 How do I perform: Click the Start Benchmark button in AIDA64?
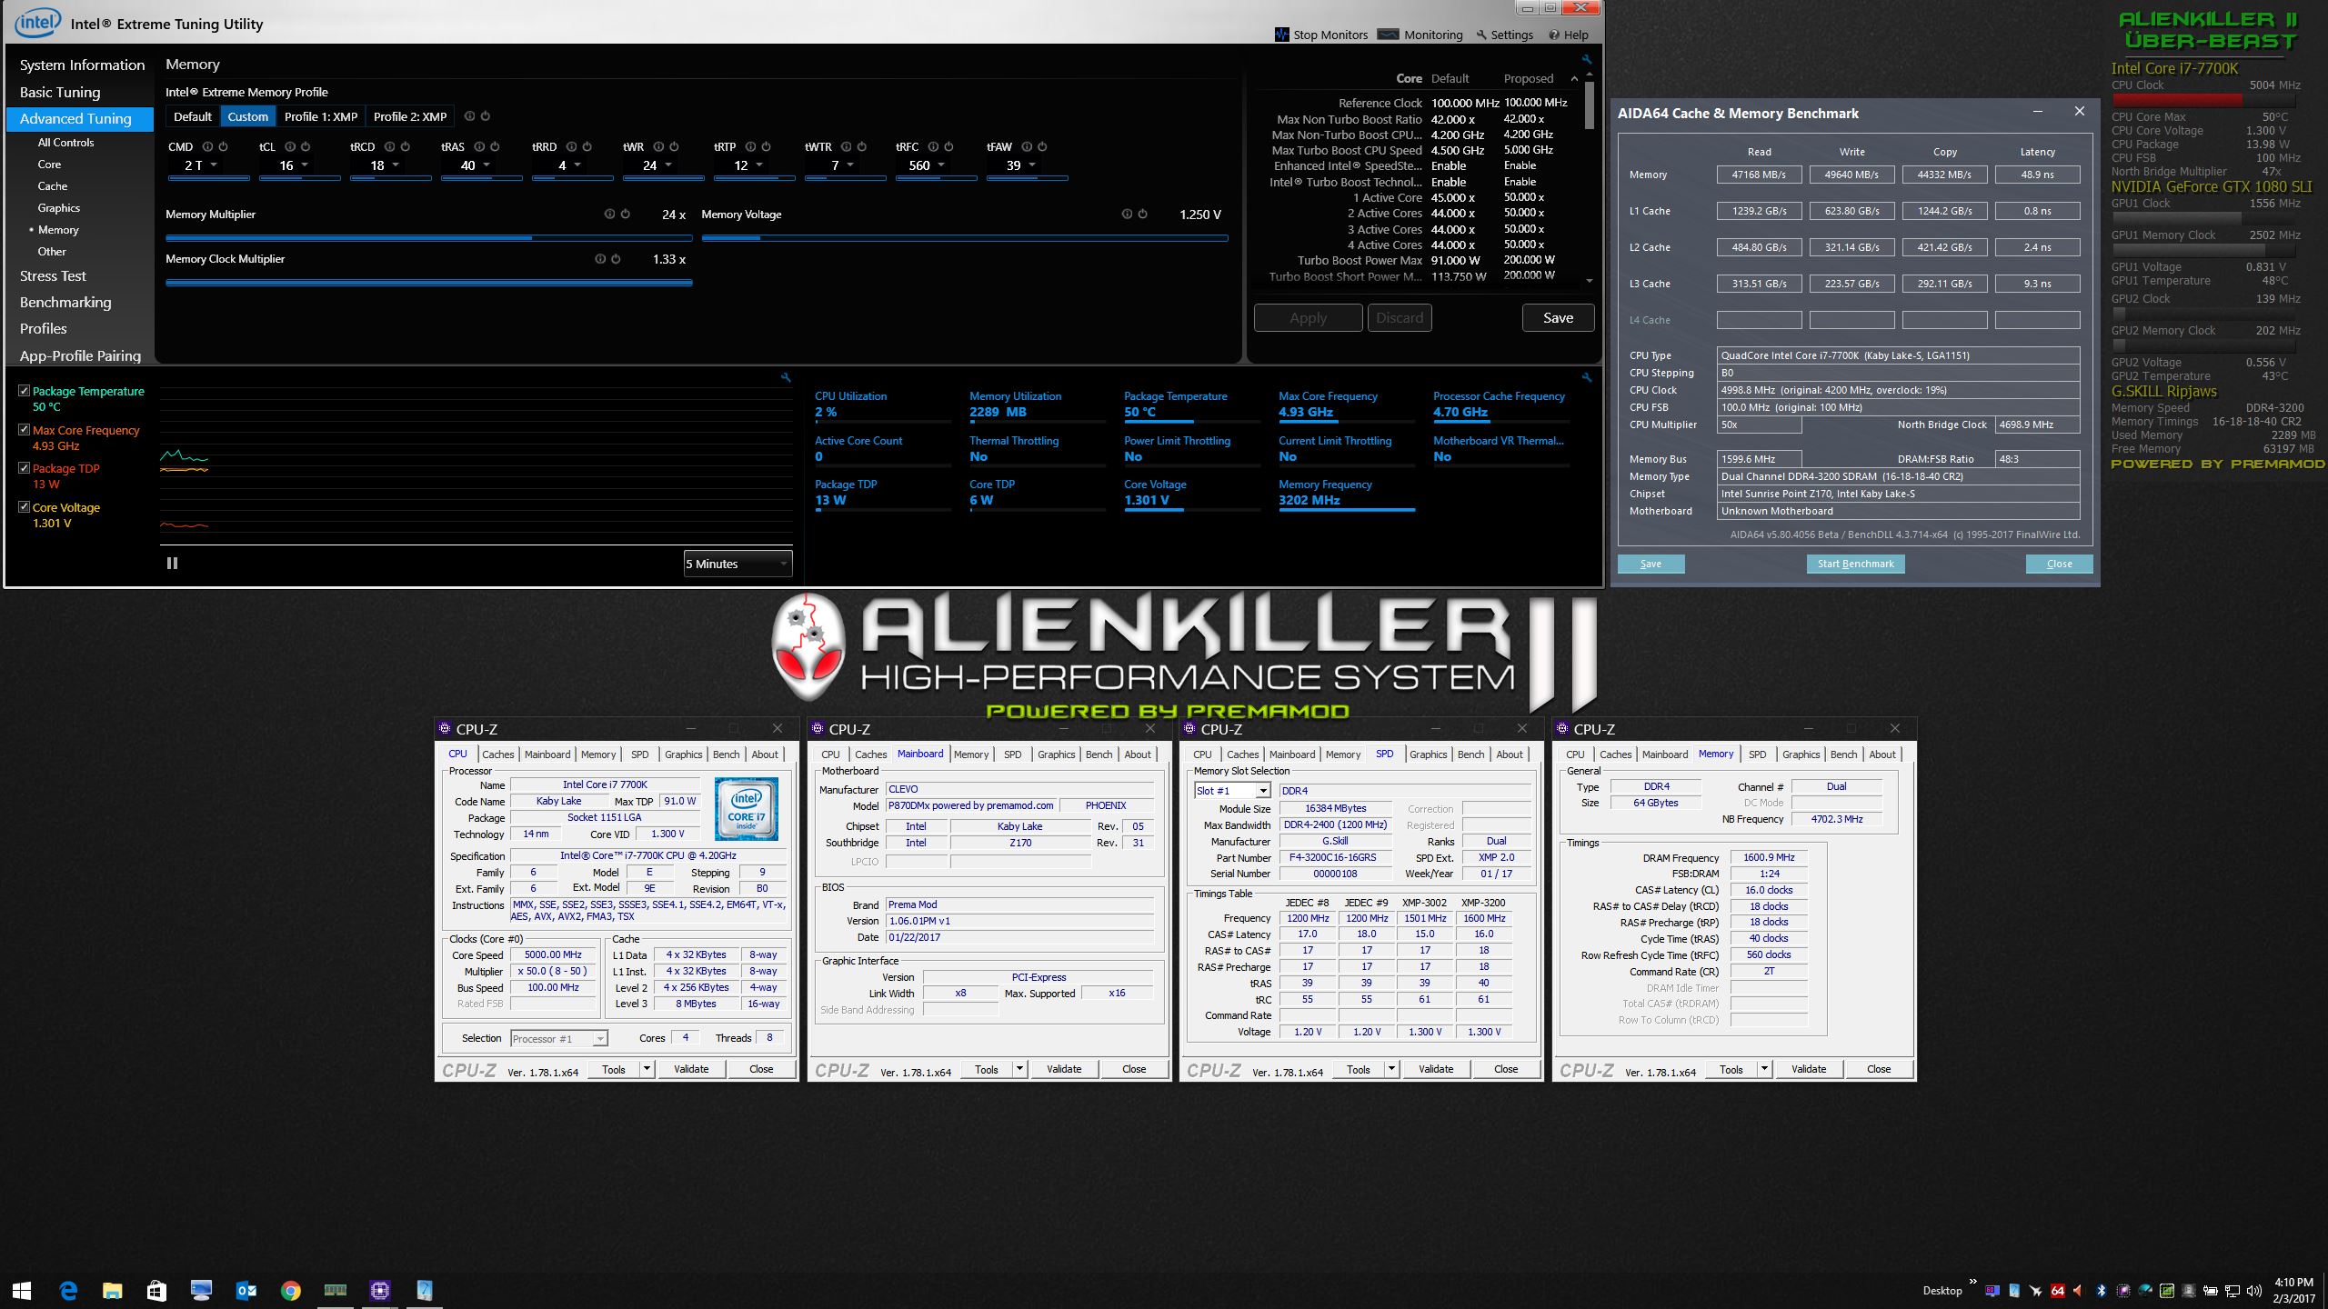[x=1855, y=564]
